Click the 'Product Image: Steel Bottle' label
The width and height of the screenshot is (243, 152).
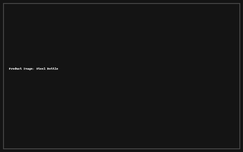[33, 69]
